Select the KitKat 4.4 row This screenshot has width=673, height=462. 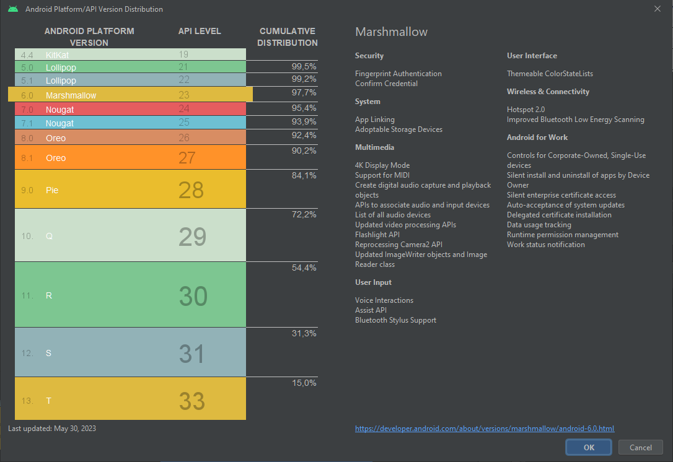coord(130,54)
